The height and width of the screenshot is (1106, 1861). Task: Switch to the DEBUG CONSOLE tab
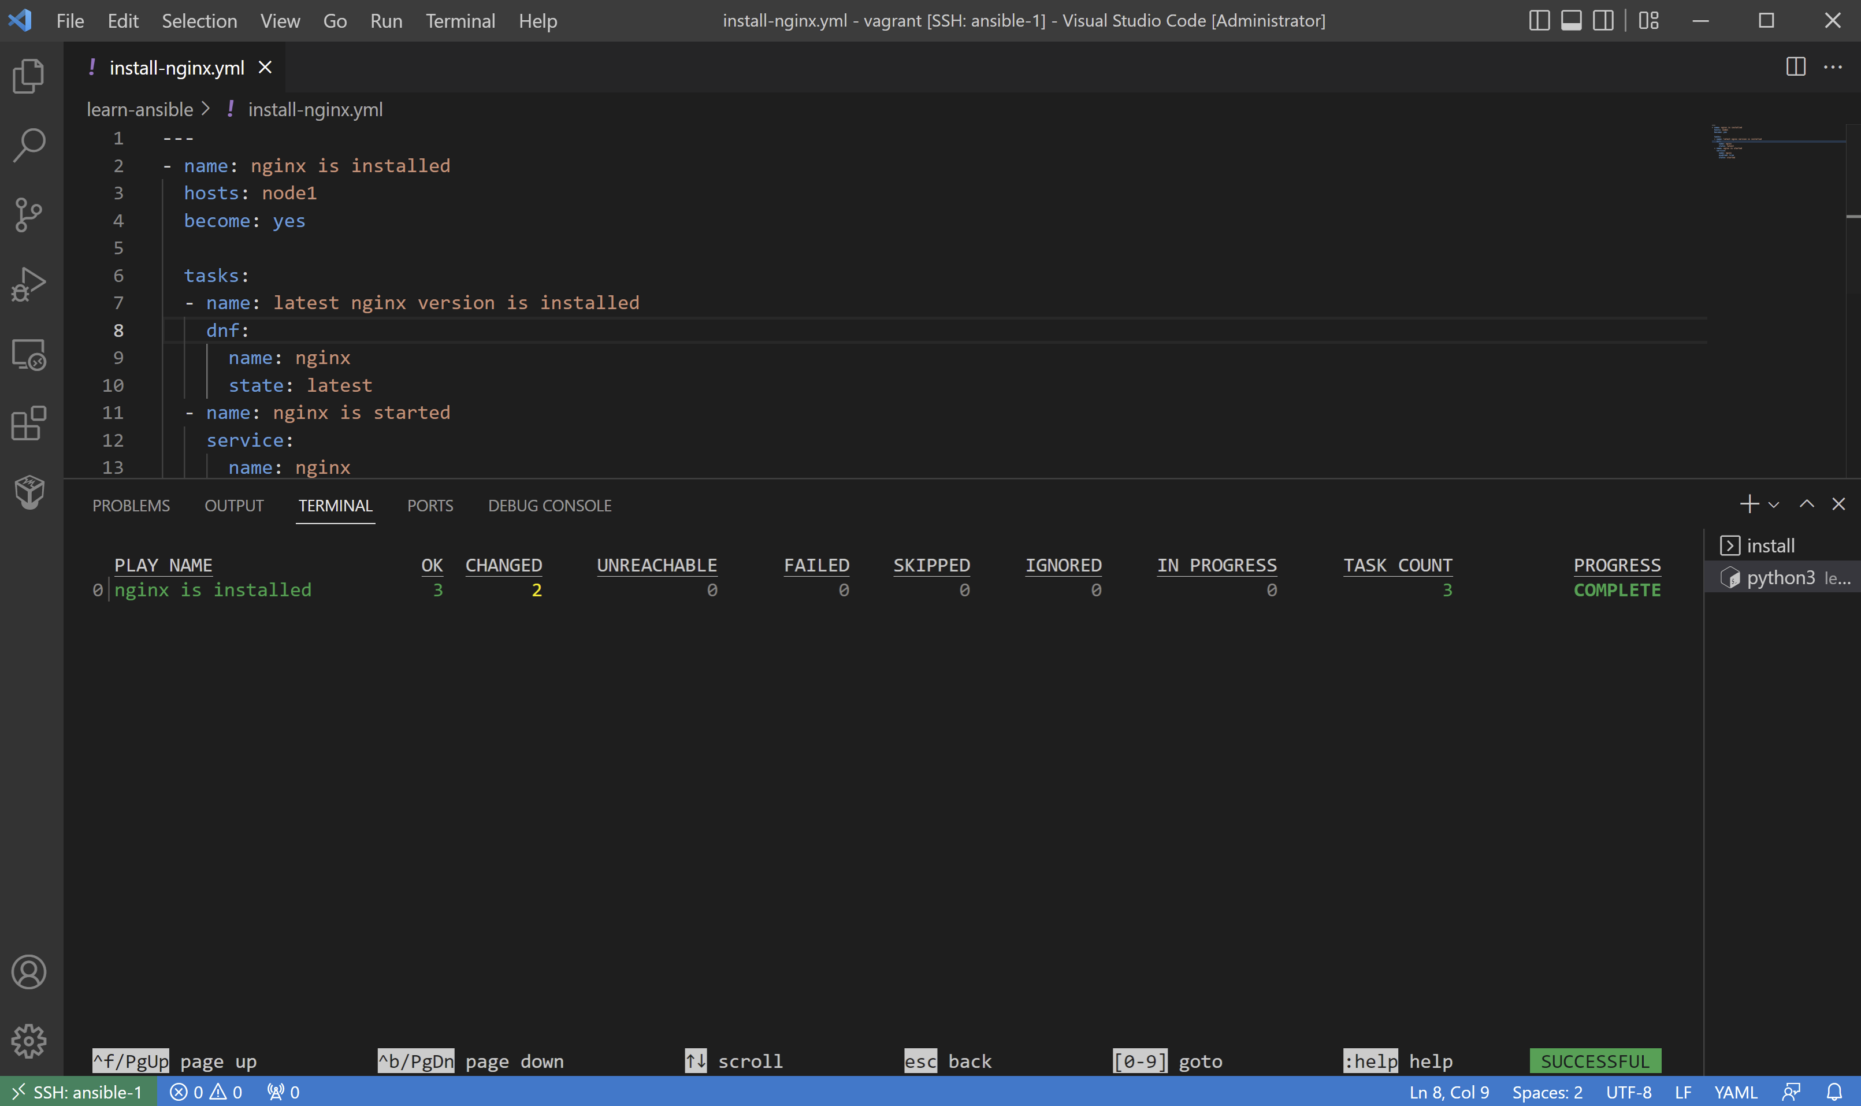click(549, 505)
